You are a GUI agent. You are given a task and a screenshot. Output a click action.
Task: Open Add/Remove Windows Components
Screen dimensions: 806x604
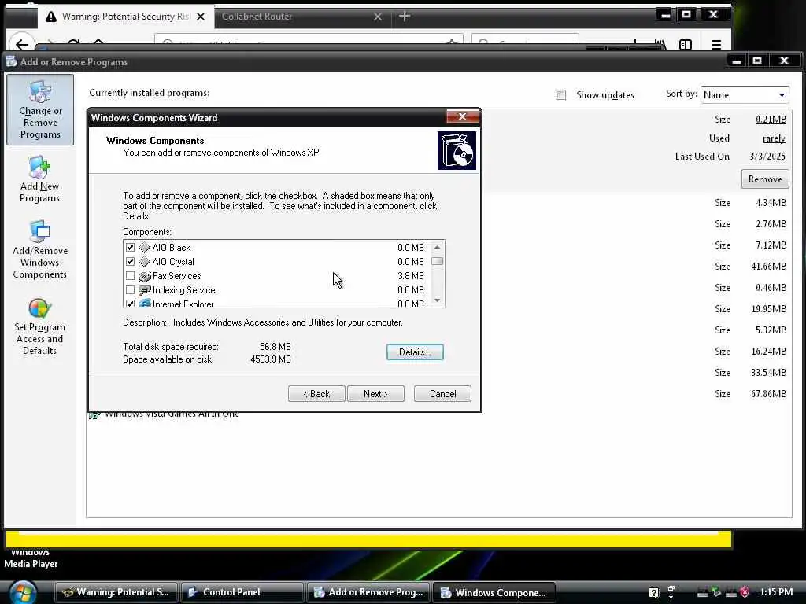(x=39, y=249)
